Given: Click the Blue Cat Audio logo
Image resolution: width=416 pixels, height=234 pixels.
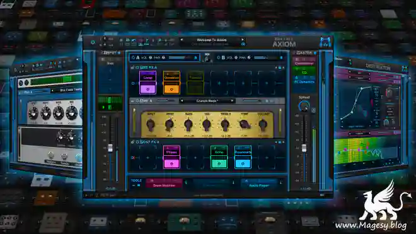Looking at the screenshot, I should (x=325, y=42).
